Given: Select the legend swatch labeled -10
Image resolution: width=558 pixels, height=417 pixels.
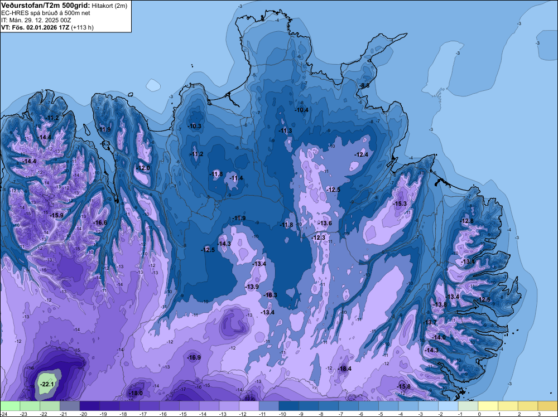Looking at the screenshot, I should click(x=289, y=406).
